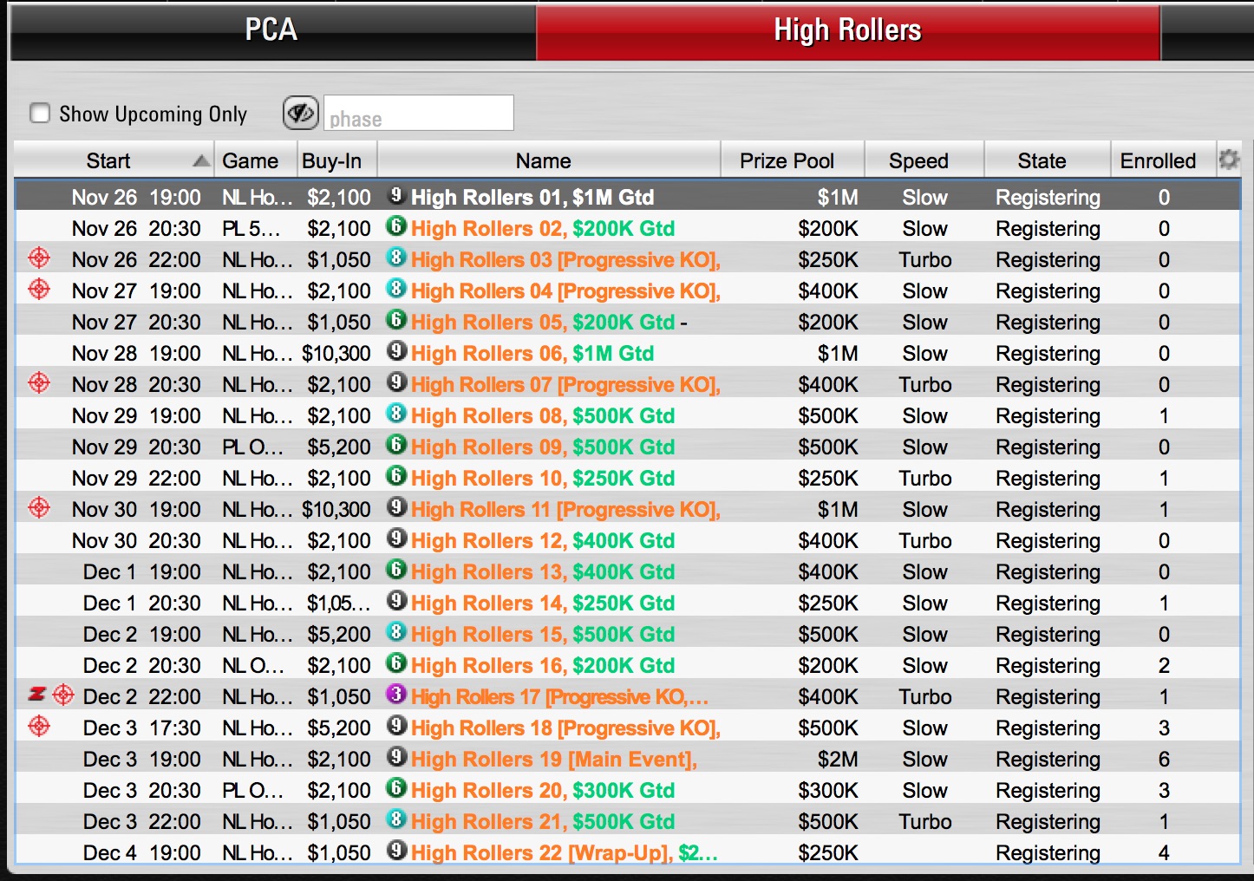
Task: Click 8-max seat icon for High Rollers 21
Action: (396, 820)
